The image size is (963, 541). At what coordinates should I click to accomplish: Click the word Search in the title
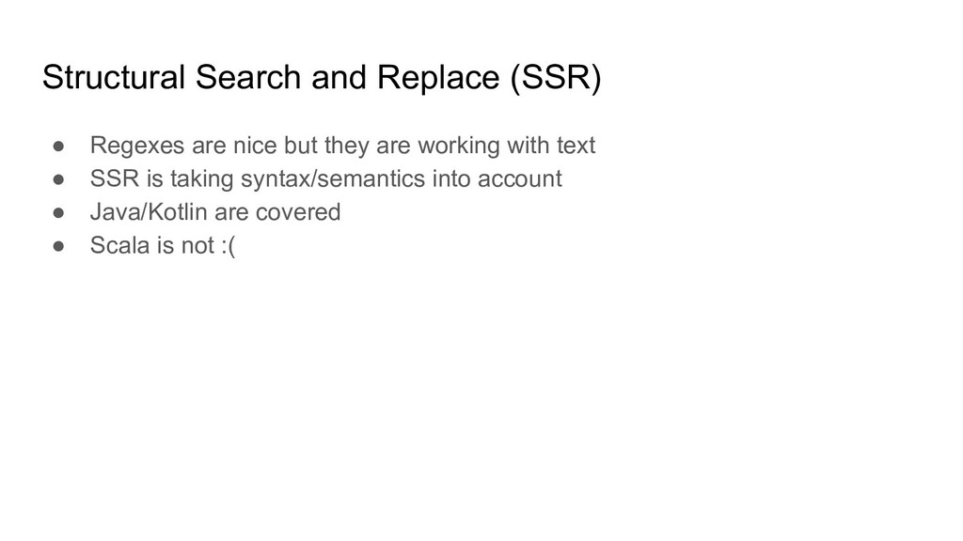[x=248, y=78]
